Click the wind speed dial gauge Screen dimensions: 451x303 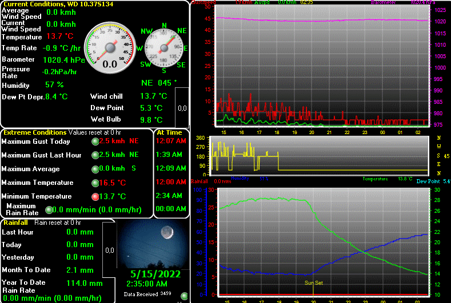tap(110, 48)
